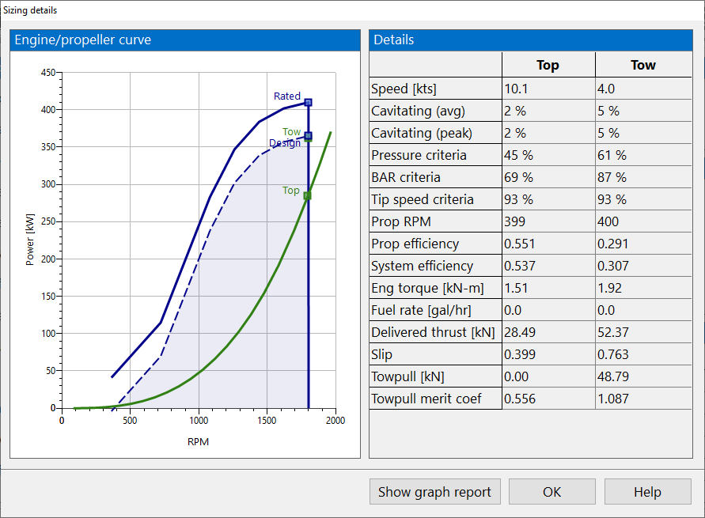Image resolution: width=705 pixels, height=518 pixels.
Task: Click the RPM axis label below the graph
Action: coord(198,441)
